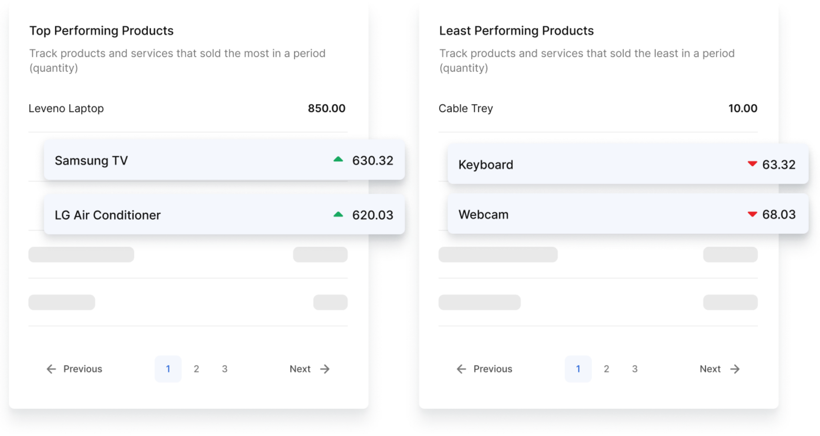
Task: Click the left arrow icon in Top Performing Products
Action: [50, 369]
